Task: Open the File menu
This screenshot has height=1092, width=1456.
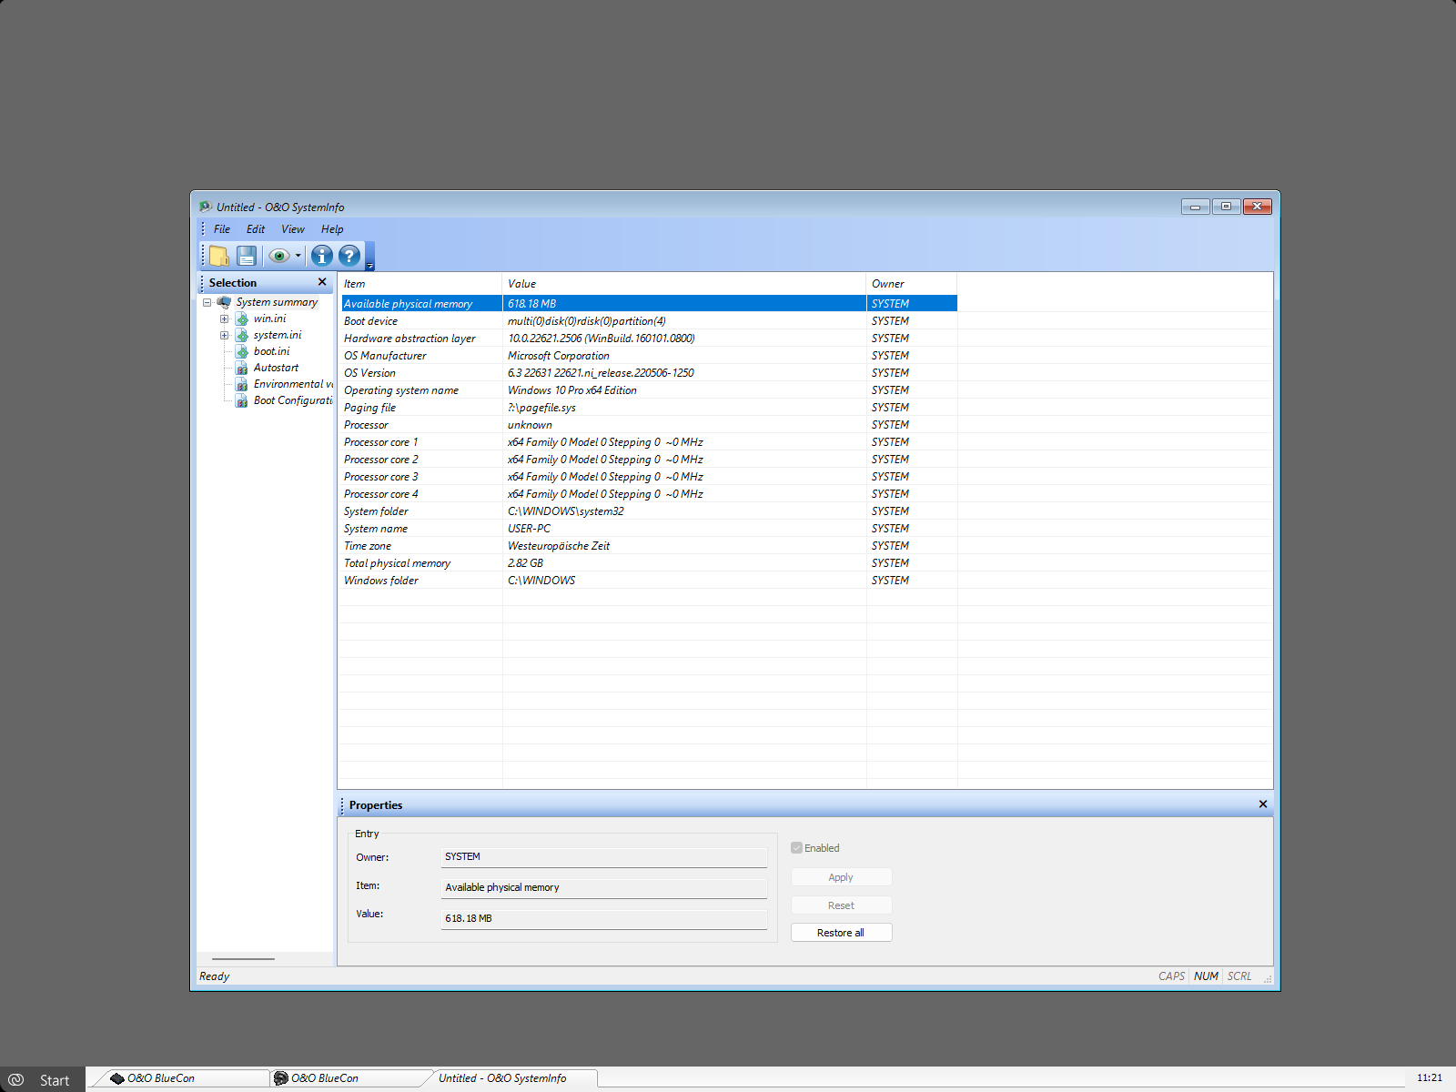Action: (x=222, y=229)
